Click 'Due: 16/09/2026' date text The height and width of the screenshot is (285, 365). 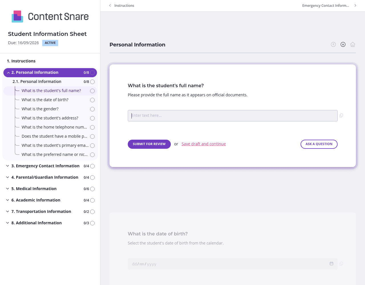(x=23, y=43)
